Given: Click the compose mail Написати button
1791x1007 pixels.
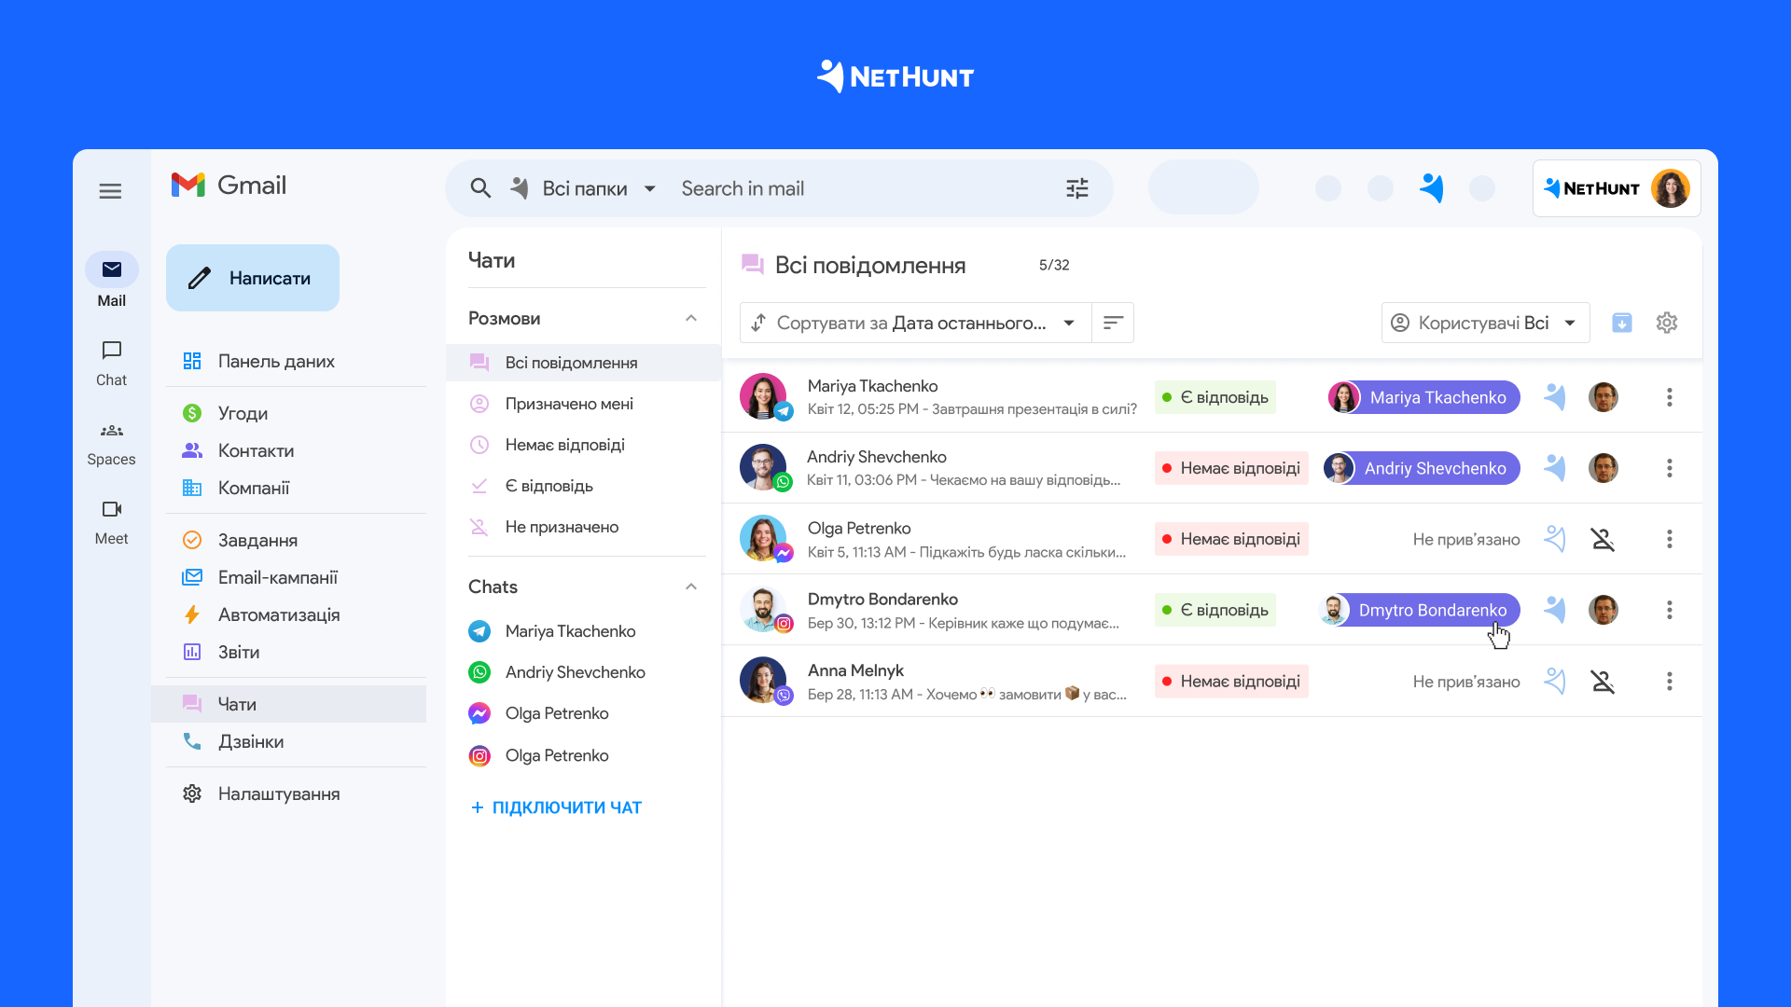Looking at the screenshot, I should pyautogui.click(x=250, y=279).
